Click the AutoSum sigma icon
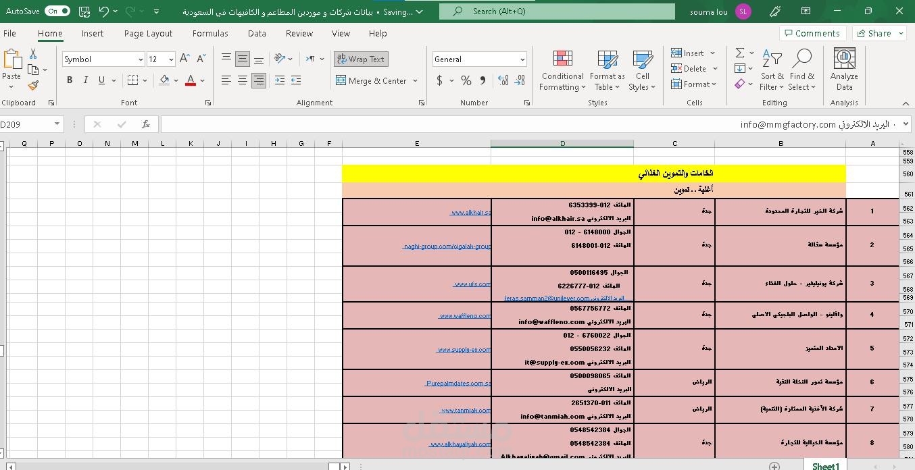 click(x=740, y=53)
